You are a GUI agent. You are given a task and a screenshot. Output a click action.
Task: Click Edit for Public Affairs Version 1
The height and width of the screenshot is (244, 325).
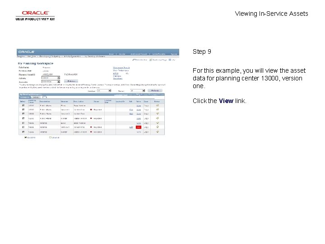click(131, 109)
